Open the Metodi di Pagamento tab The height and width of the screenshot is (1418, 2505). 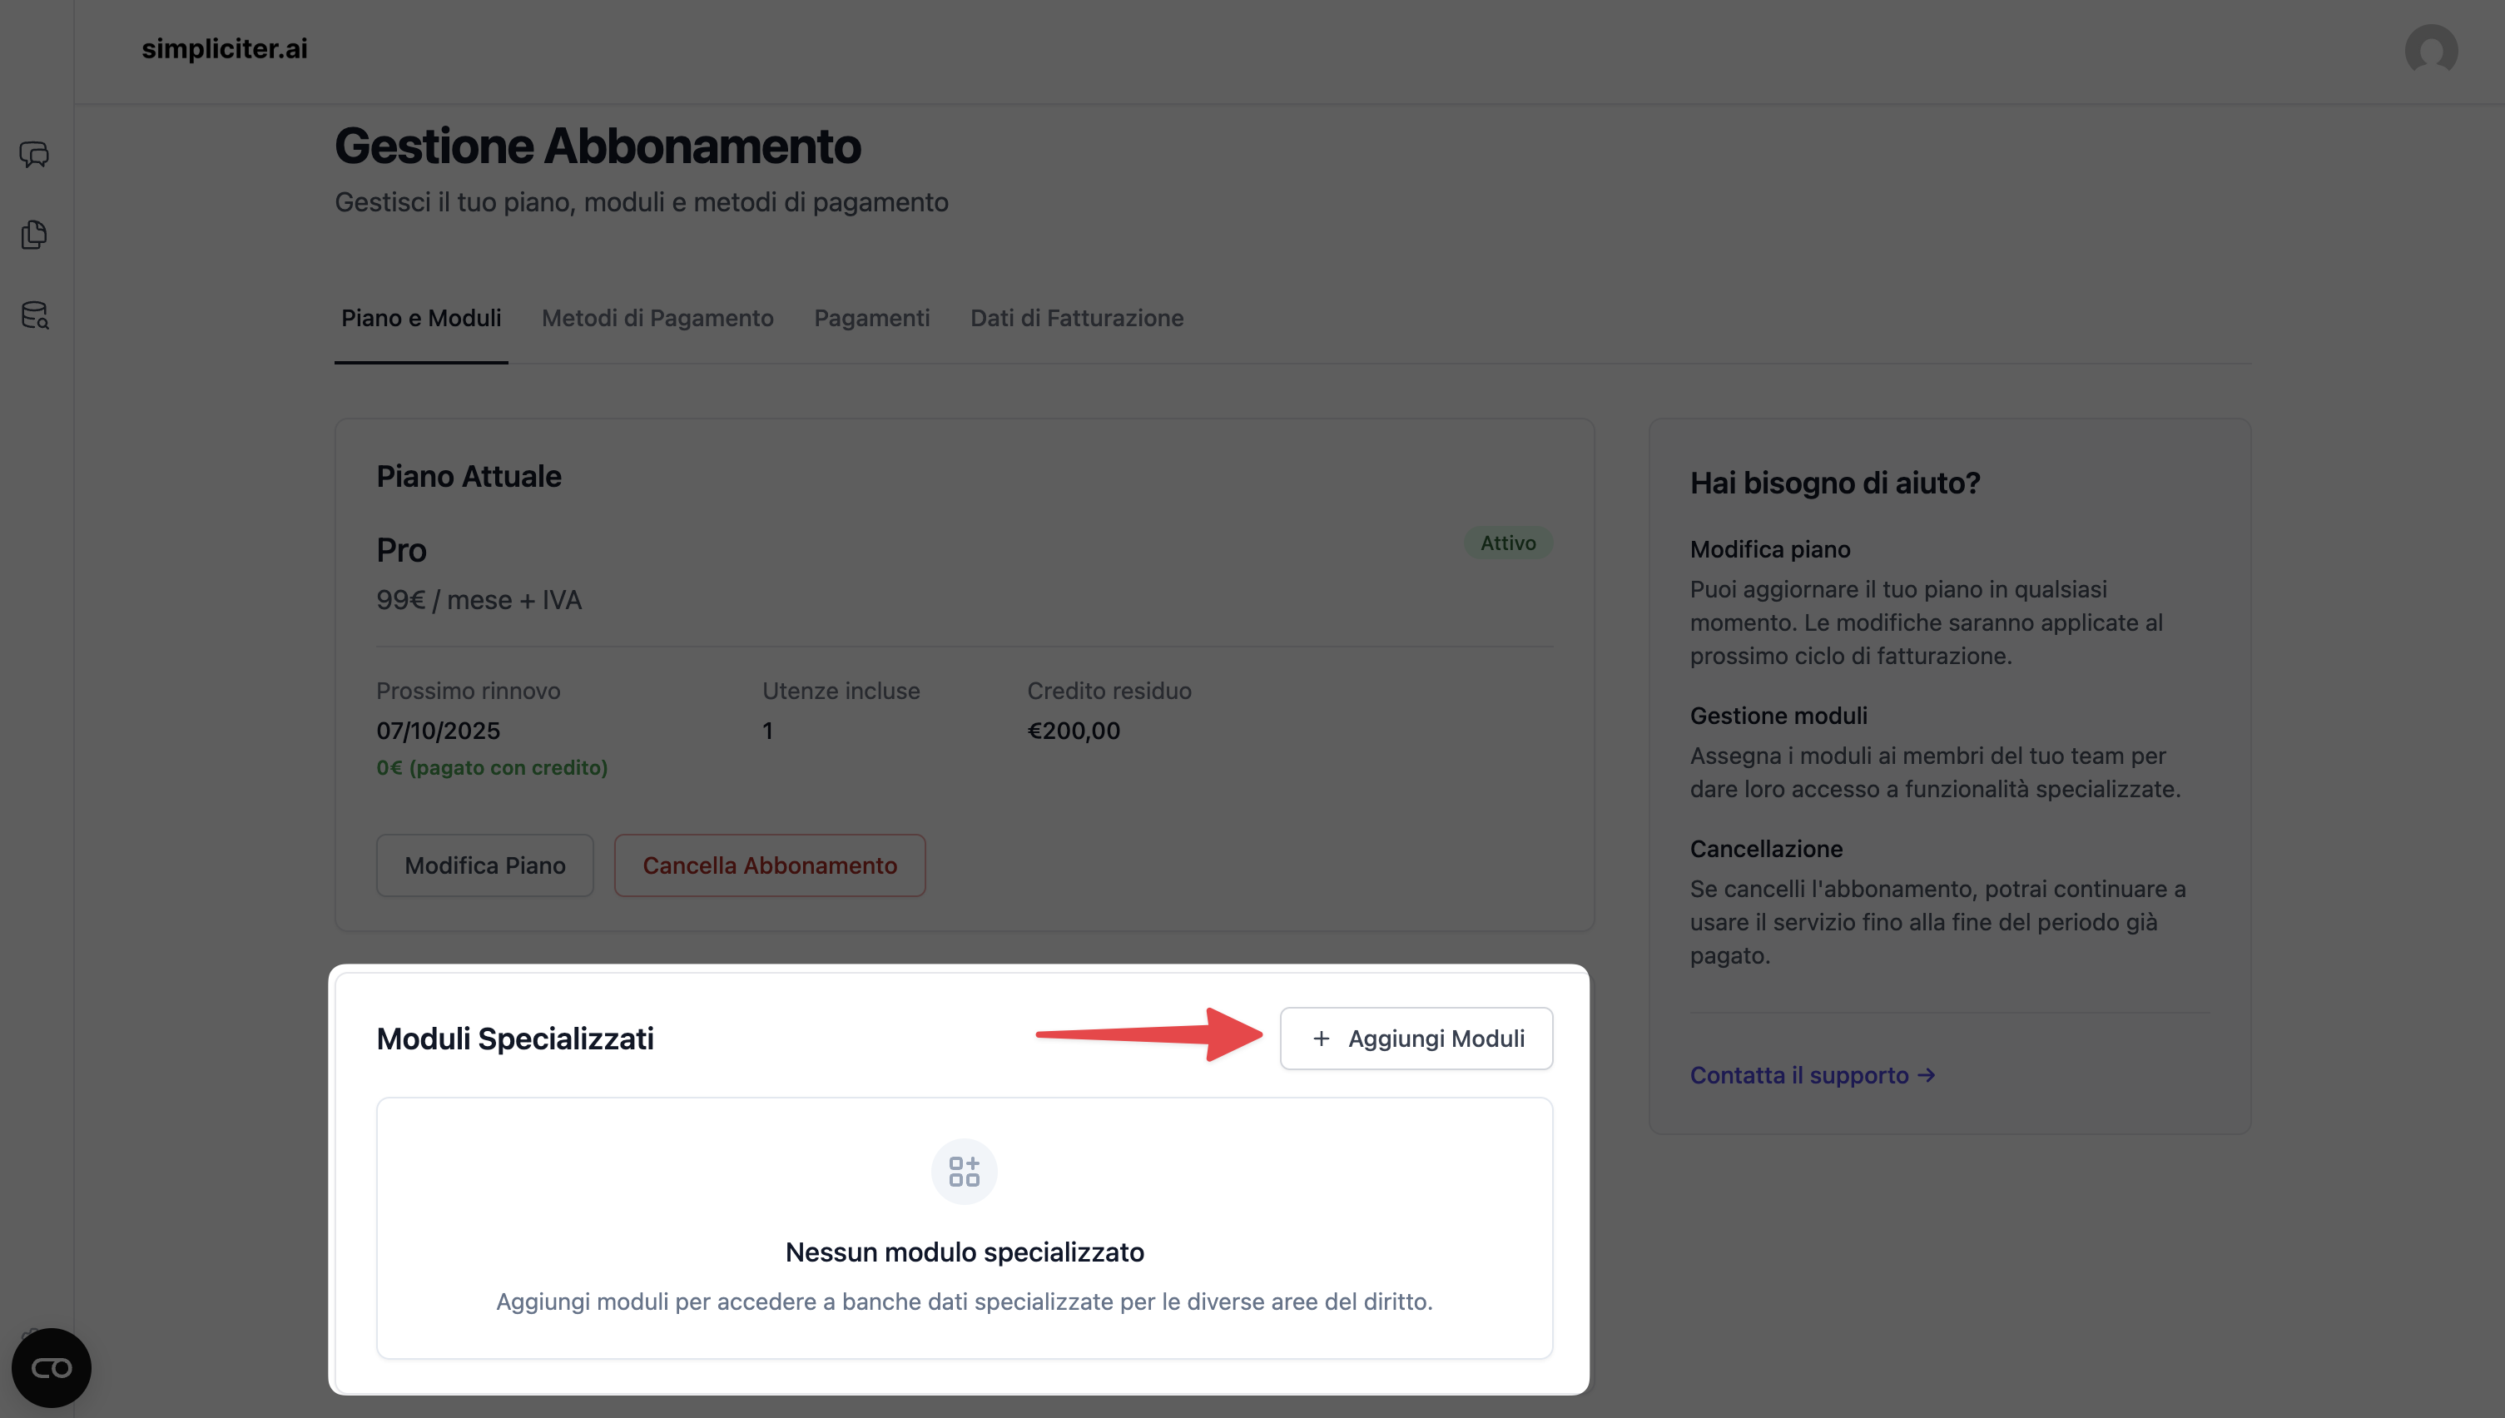pos(657,319)
